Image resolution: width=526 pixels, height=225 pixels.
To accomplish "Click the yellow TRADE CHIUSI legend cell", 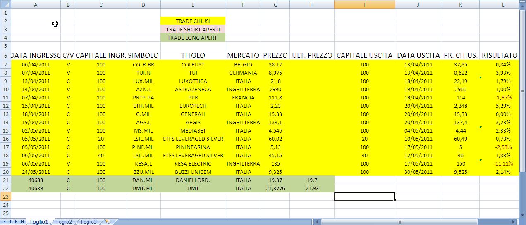I will click(193, 21).
